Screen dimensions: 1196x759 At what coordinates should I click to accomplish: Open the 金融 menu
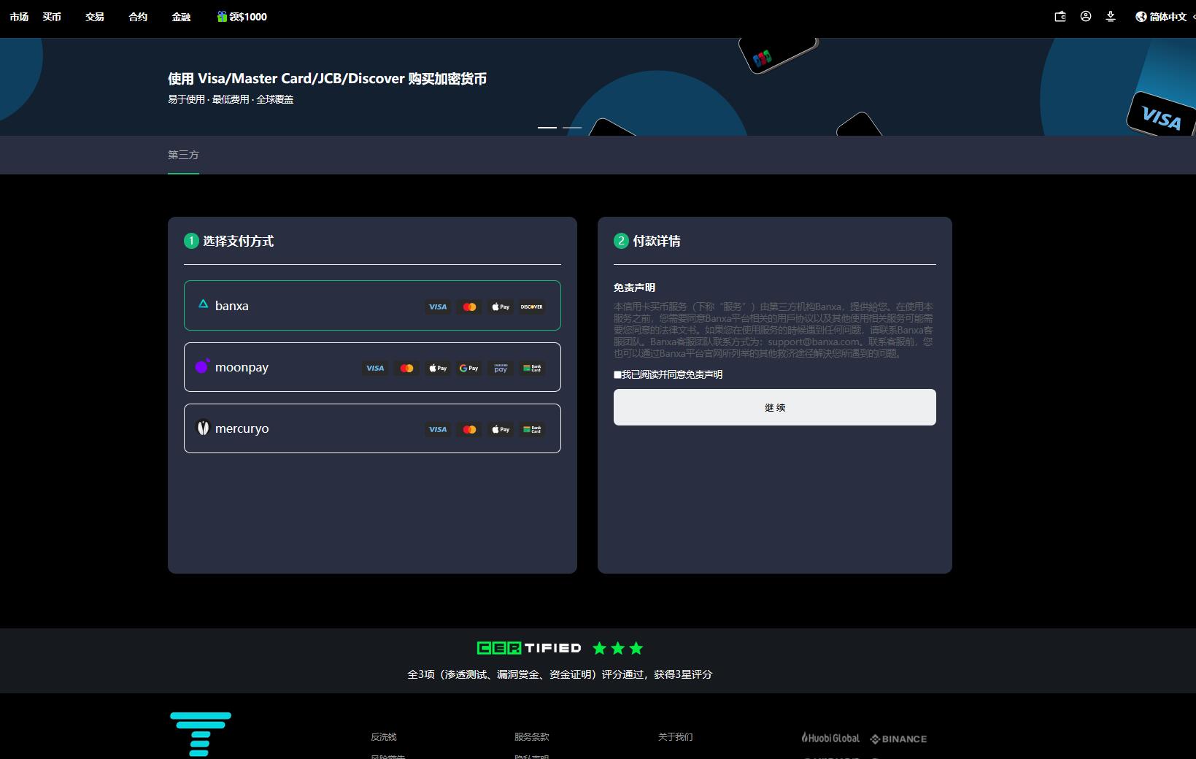click(x=181, y=17)
